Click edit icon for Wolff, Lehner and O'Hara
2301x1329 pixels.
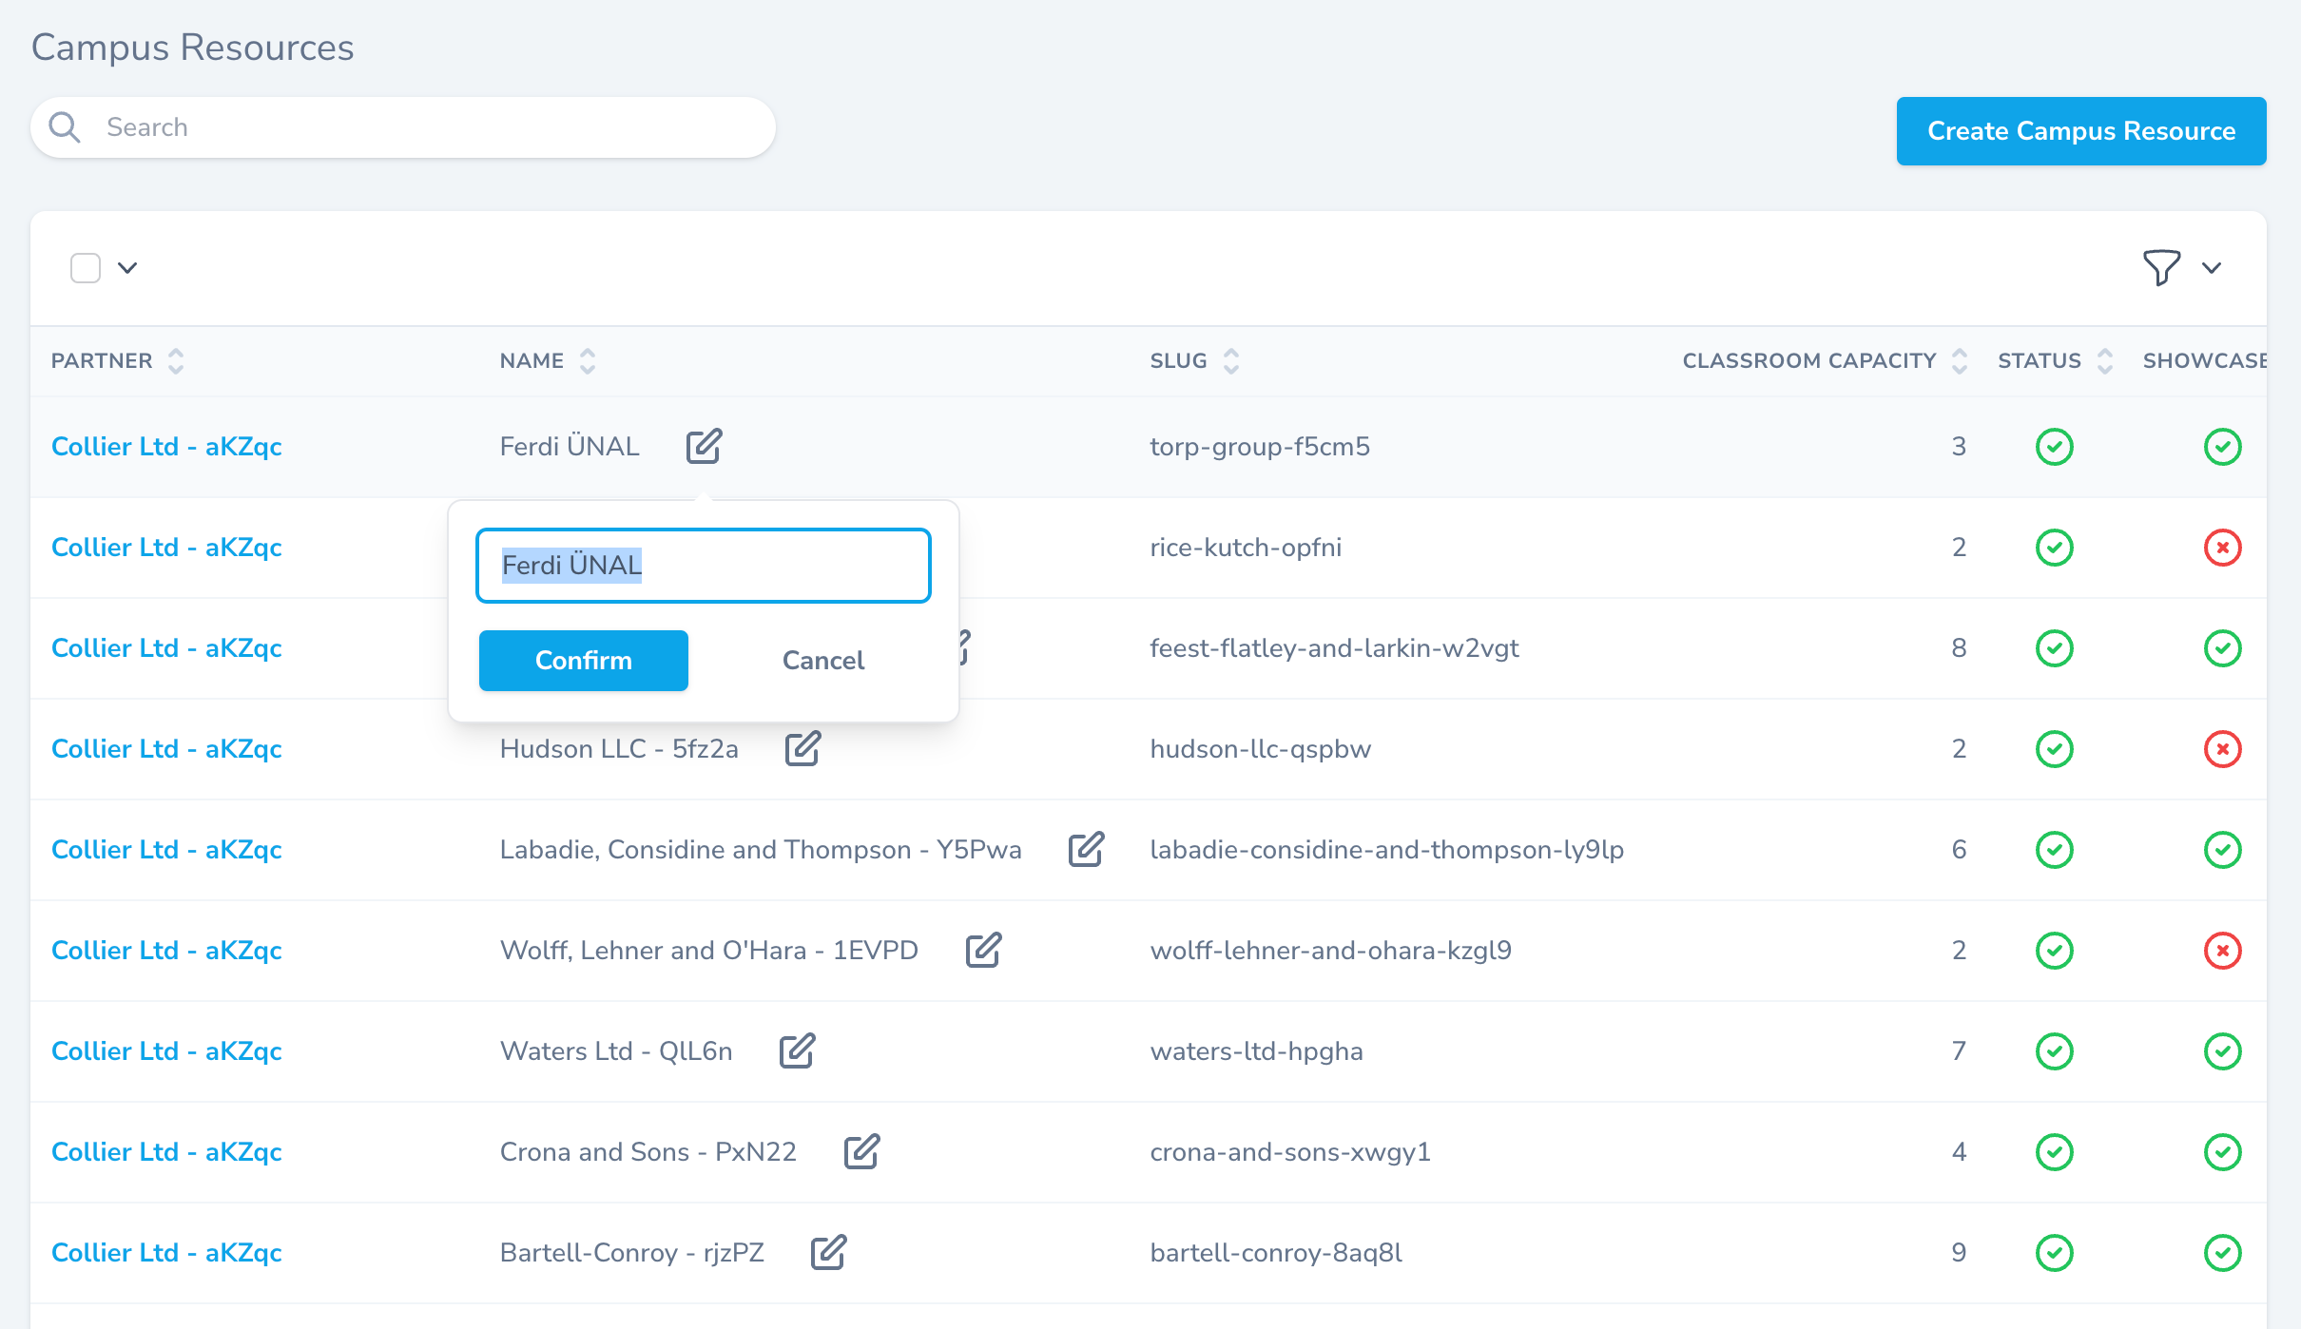(983, 950)
